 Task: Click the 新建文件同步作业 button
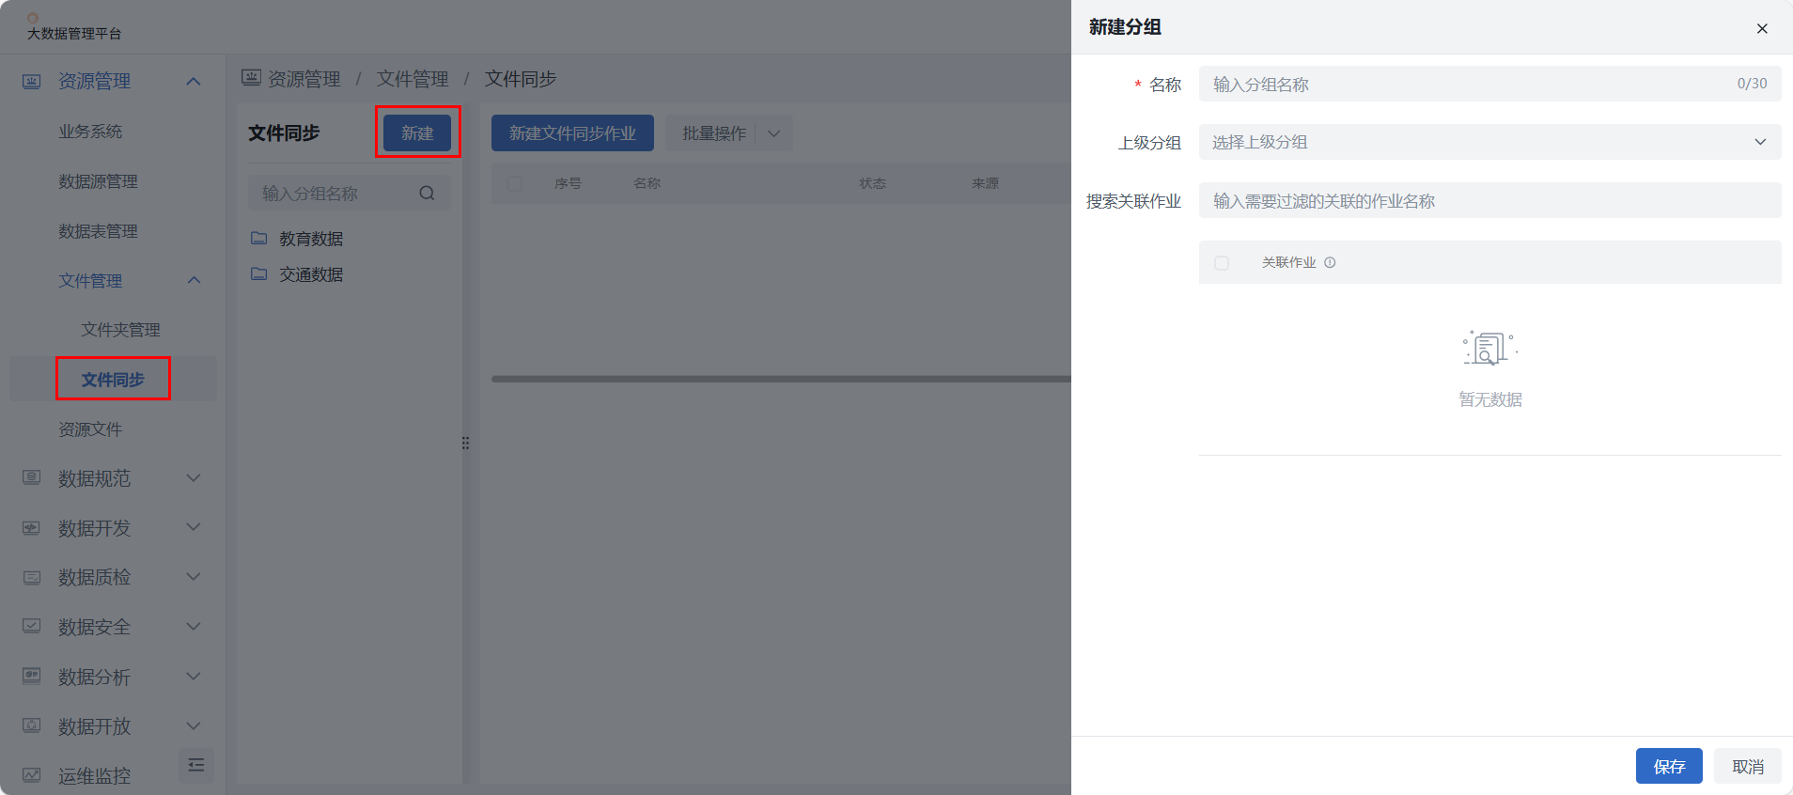pyautogui.click(x=572, y=133)
